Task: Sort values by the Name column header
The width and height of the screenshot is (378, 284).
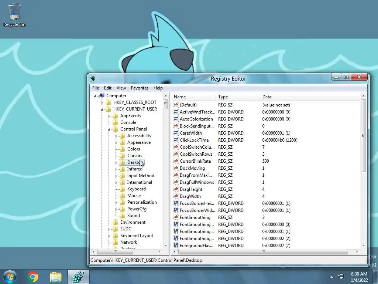Action: tap(194, 97)
